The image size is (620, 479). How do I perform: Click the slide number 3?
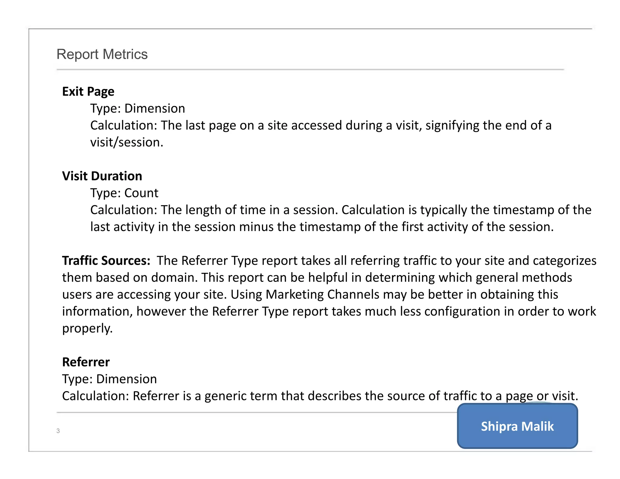(x=58, y=431)
